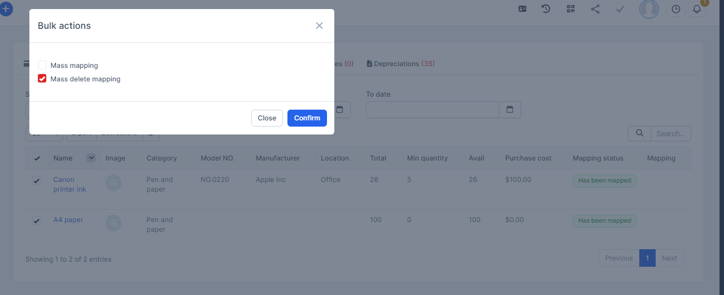Open the history clock-arrow icon
This screenshot has width=724, height=295.
point(546,9)
